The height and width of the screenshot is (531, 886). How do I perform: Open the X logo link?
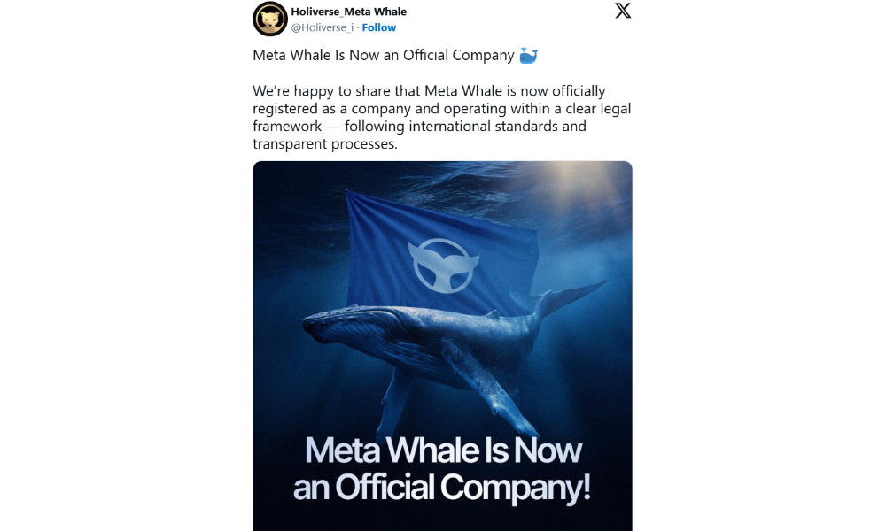tap(623, 11)
